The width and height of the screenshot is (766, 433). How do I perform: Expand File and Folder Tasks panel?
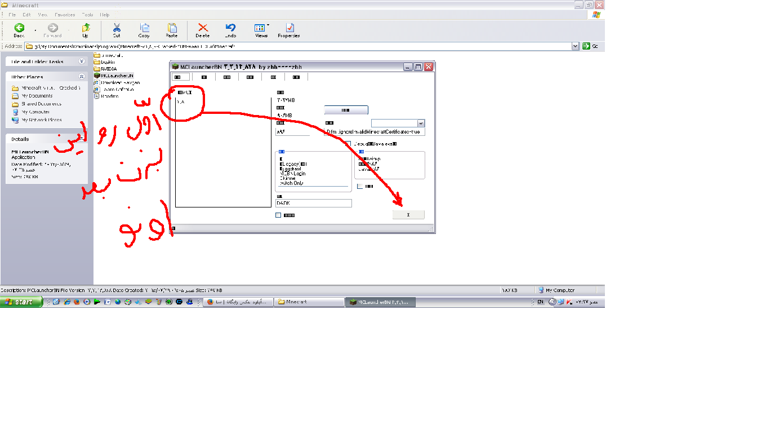click(82, 61)
